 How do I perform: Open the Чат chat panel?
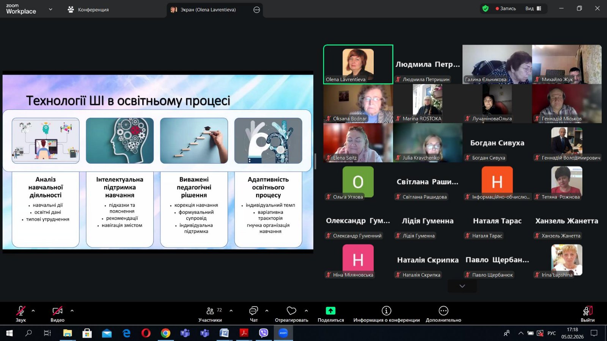[x=253, y=314]
